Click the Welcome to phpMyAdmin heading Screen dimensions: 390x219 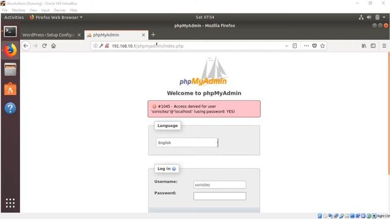point(204,93)
